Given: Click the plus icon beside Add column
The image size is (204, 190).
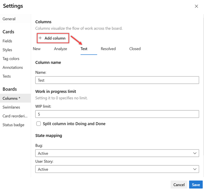Looking at the screenshot, I should [40, 38].
